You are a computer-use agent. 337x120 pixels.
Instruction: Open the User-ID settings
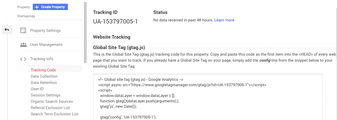tap(37, 89)
